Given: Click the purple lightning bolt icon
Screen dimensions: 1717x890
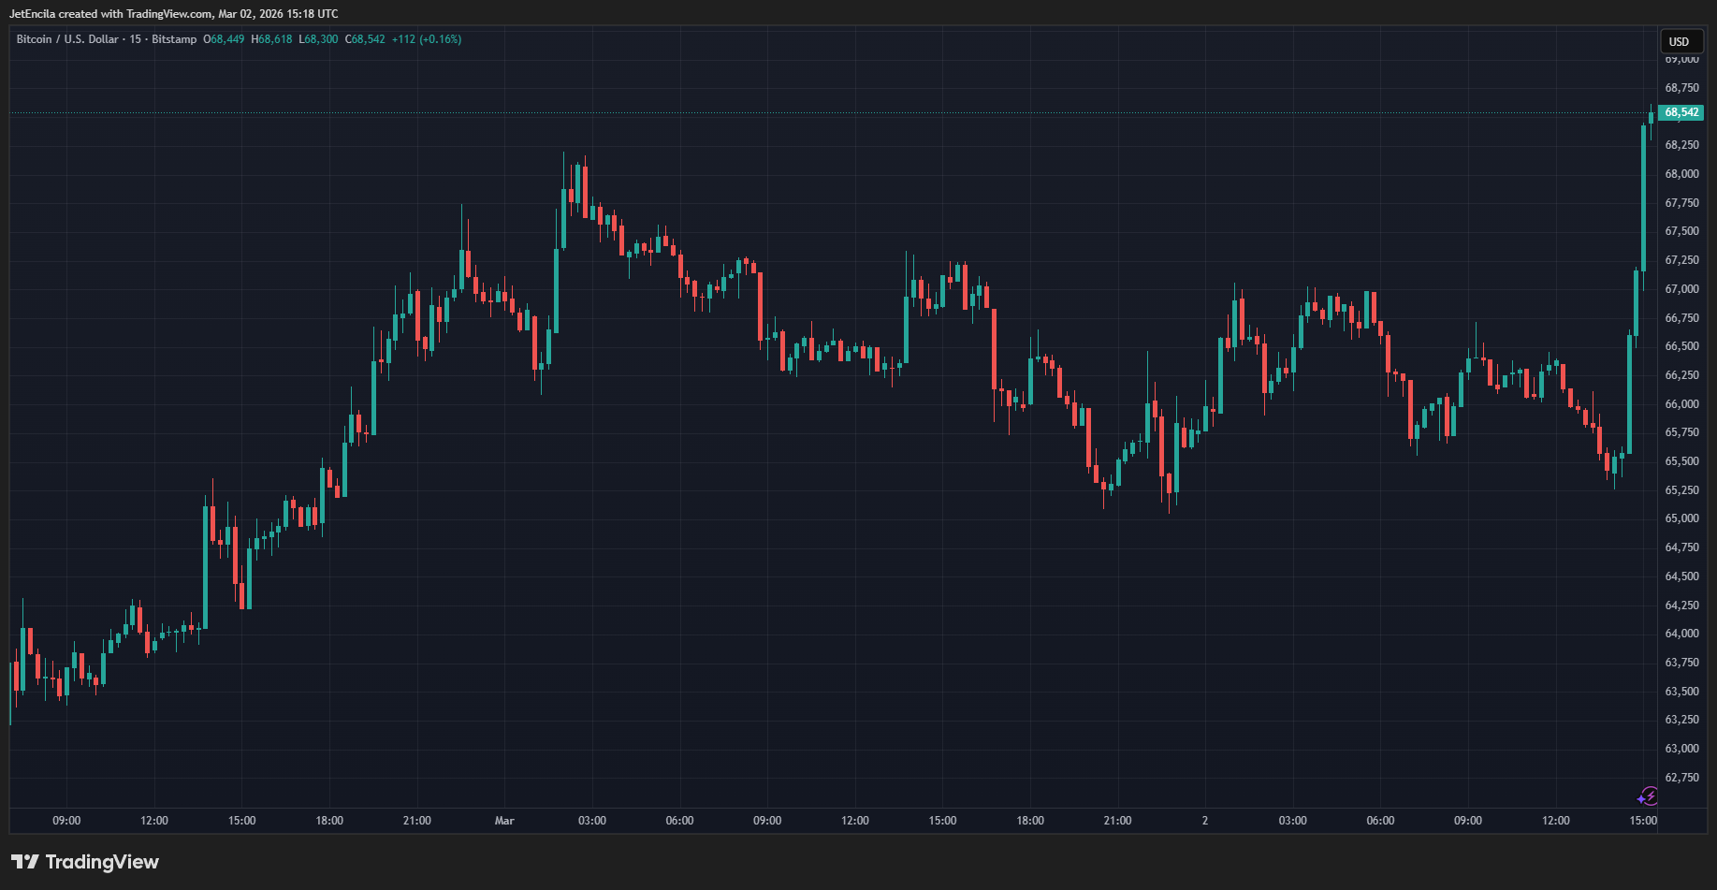Looking at the screenshot, I should point(1648,796).
